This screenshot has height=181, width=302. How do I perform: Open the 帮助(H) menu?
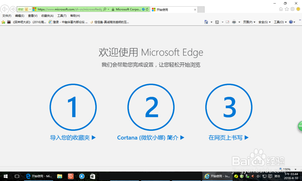(x=75, y=16)
